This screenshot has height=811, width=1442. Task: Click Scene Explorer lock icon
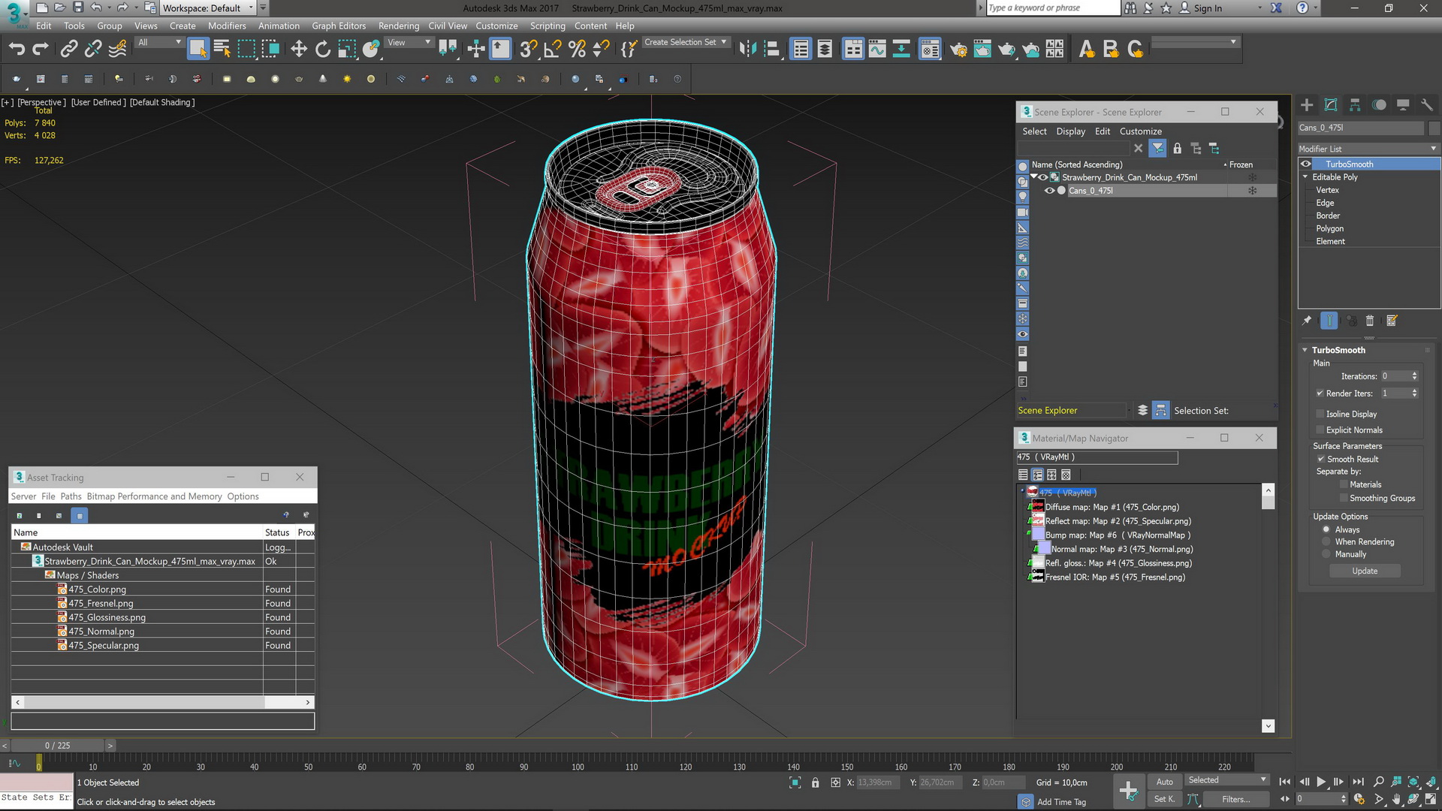pyautogui.click(x=1178, y=149)
